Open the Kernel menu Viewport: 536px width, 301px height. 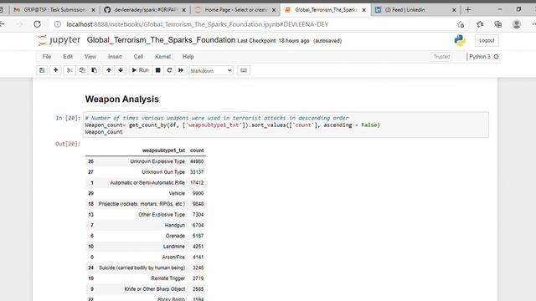coord(162,57)
